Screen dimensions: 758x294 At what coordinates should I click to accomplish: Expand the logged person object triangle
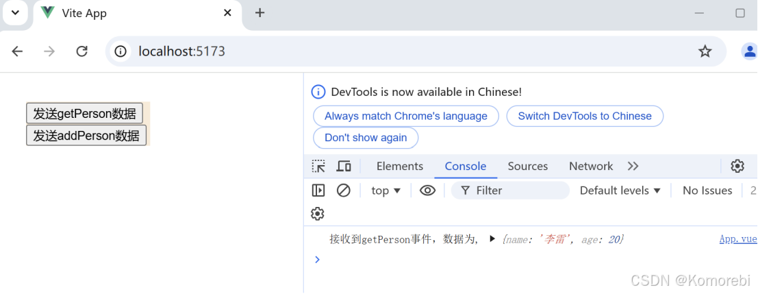[492, 239]
